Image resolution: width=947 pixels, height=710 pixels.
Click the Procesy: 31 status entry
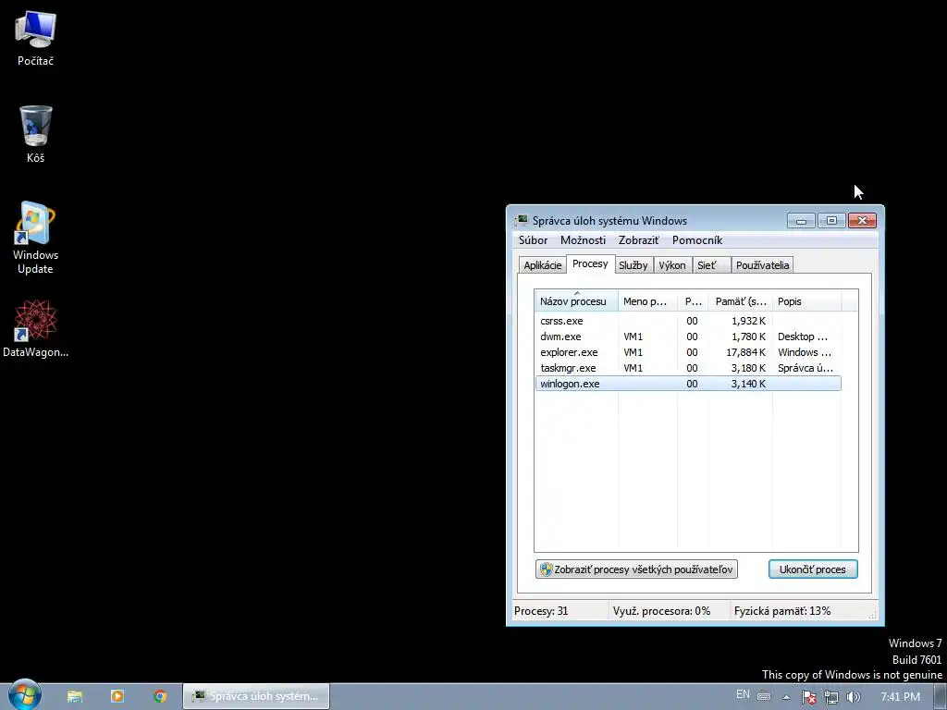click(x=541, y=611)
